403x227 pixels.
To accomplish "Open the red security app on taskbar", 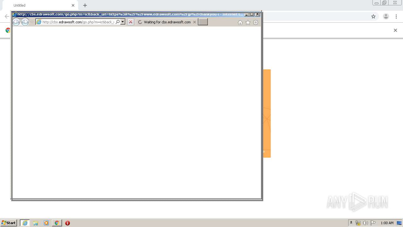I will 67,223.
